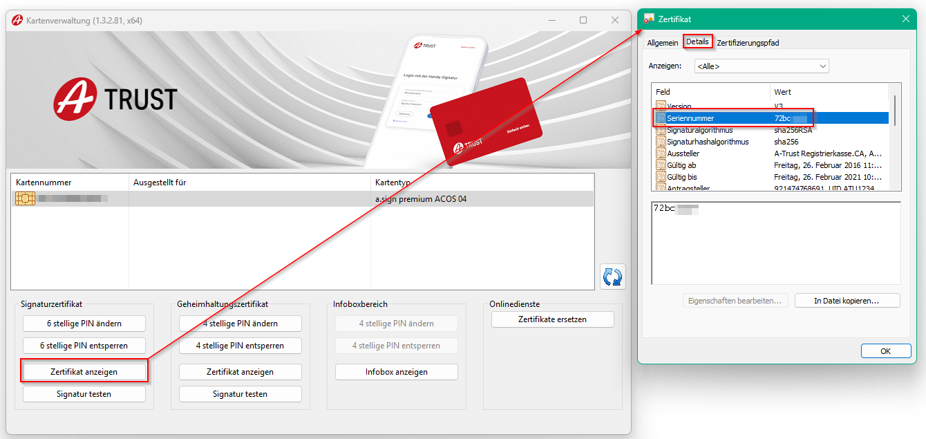The image size is (926, 439).
Task: Click the Kartennummer column header
Action: [70, 183]
